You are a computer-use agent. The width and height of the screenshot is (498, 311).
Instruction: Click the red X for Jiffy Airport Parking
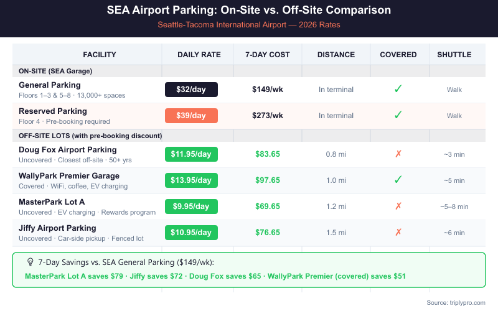tap(398, 232)
